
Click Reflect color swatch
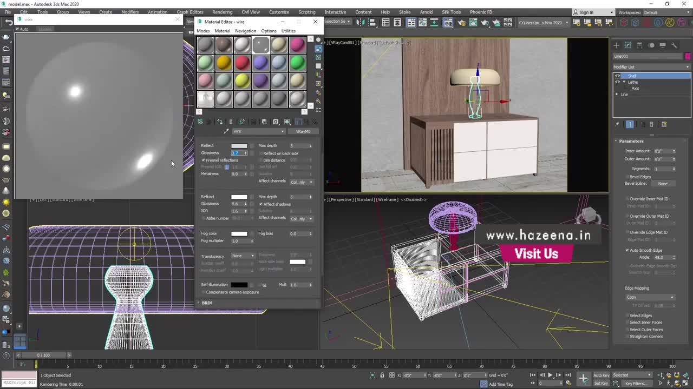(x=239, y=146)
